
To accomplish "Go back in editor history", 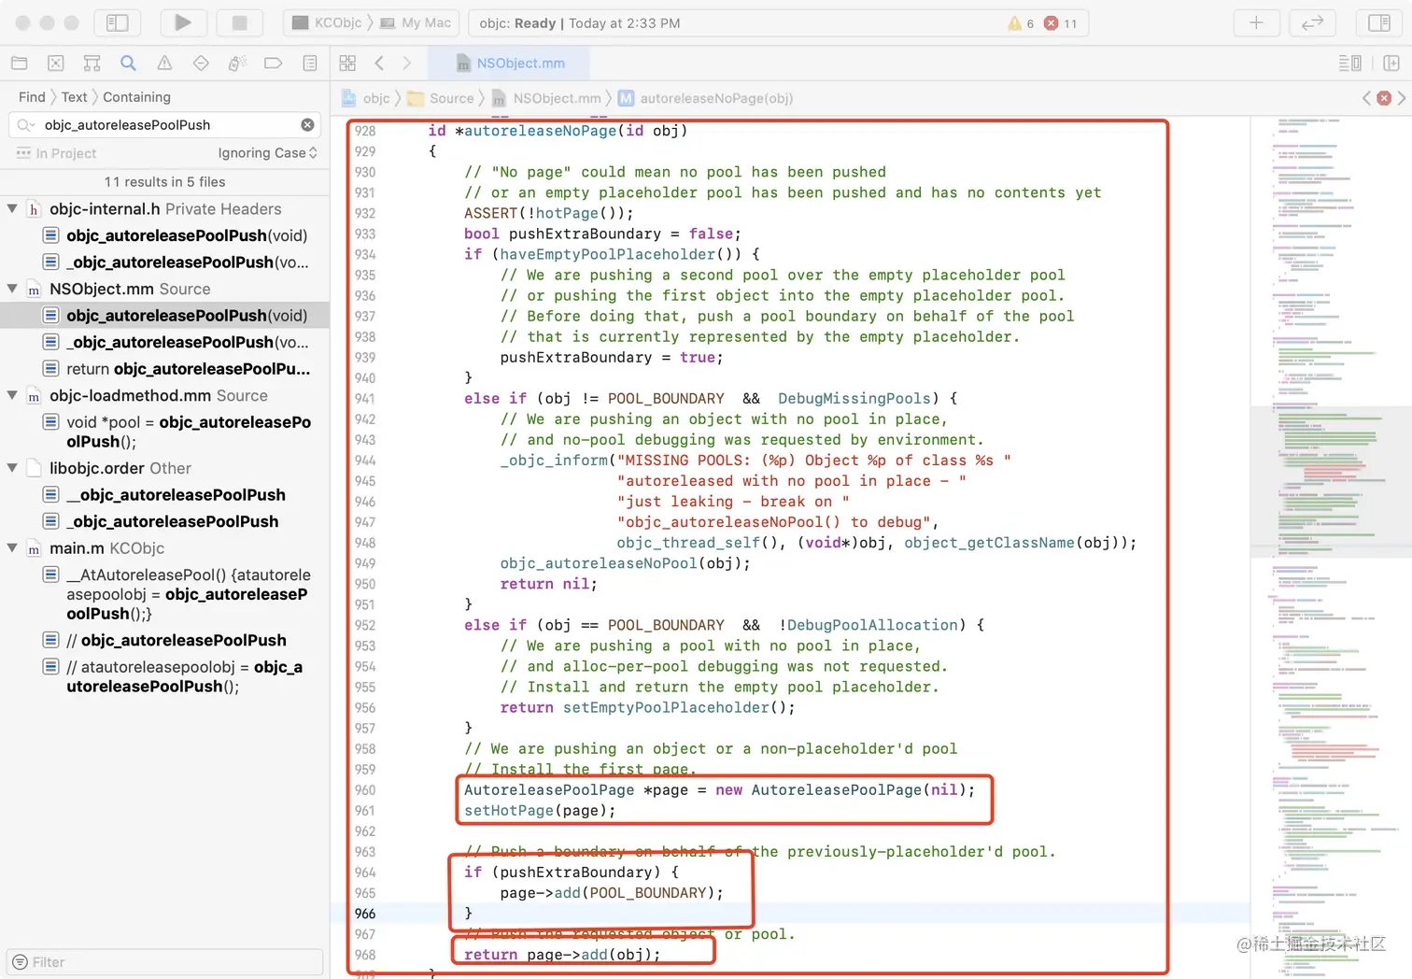I will 379,64.
